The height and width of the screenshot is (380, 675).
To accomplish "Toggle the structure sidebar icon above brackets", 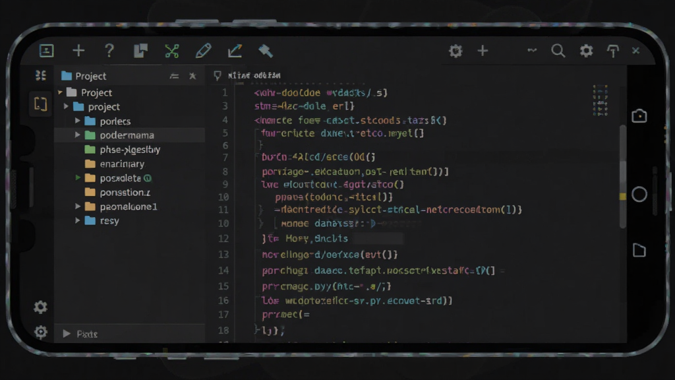I will [40, 76].
